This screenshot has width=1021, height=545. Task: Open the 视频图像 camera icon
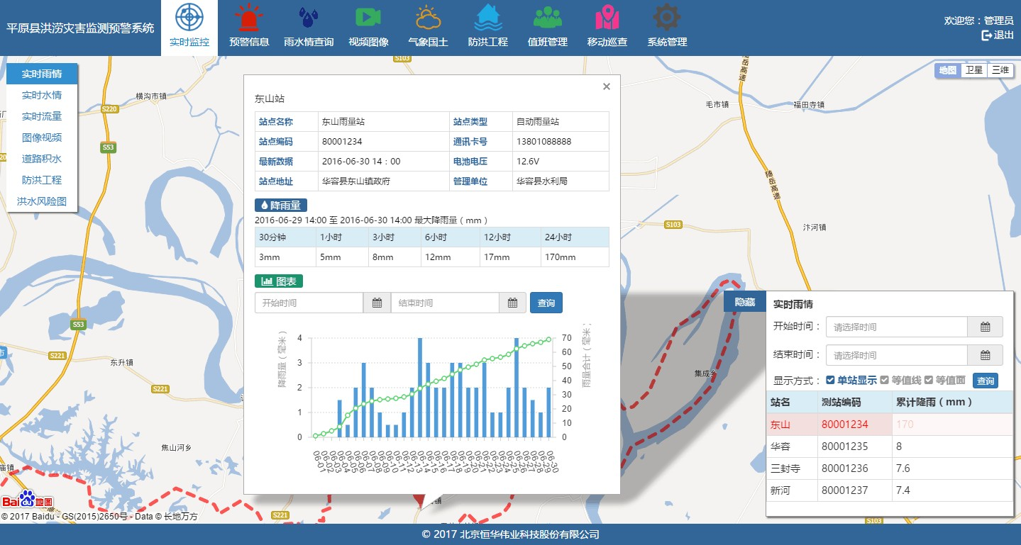click(x=368, y=18)
